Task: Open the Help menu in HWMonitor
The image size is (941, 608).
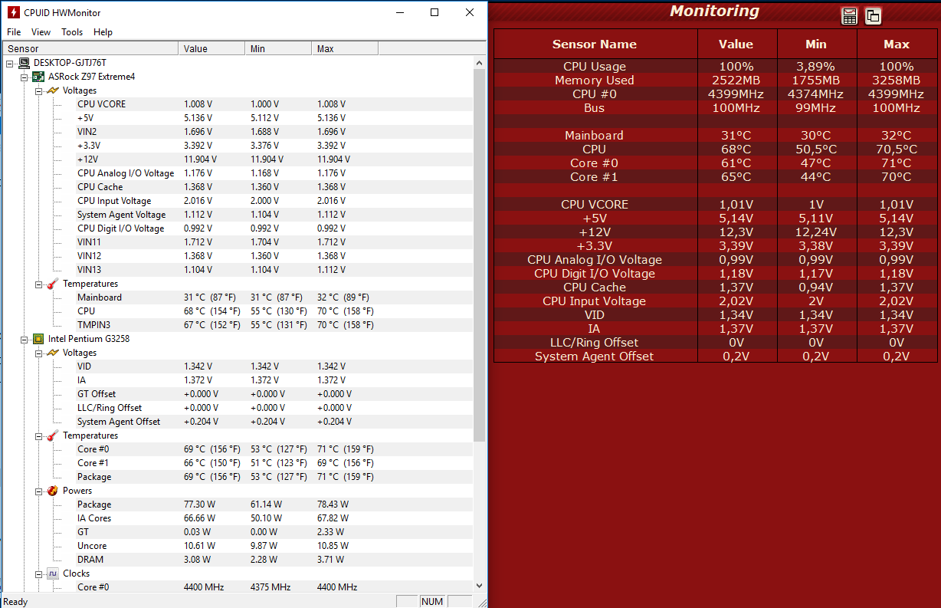Action: pyautogui.click(x=103, y=32)
